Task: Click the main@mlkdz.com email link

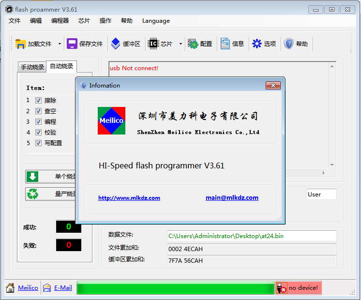Action: (232, 197)
